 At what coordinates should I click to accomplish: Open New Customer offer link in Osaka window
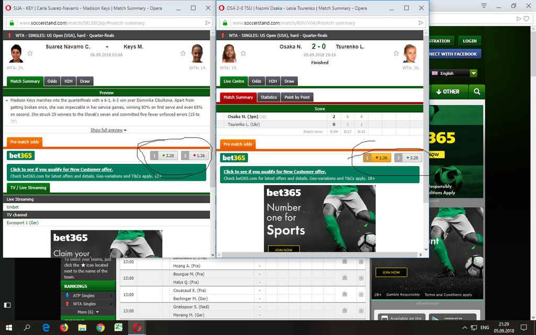point(275,172)
